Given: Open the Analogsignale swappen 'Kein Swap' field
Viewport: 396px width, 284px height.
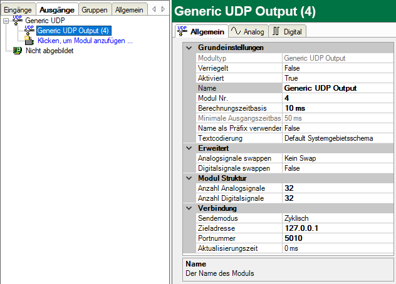Looking at the screenshot, I should tap(338, 158).
